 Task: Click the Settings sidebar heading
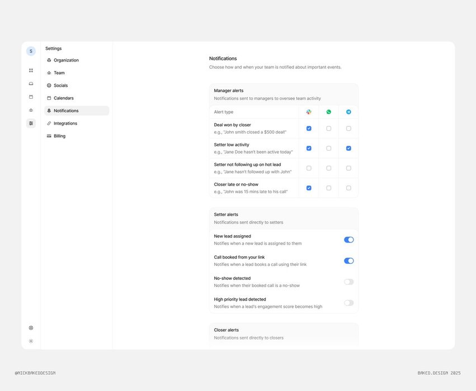(54, 49)
